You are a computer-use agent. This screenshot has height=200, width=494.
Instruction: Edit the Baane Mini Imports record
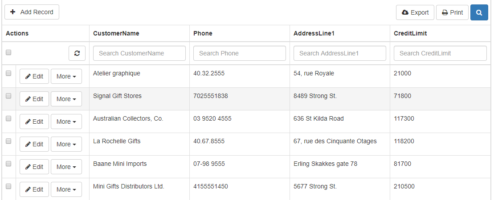tap(34, 167)
